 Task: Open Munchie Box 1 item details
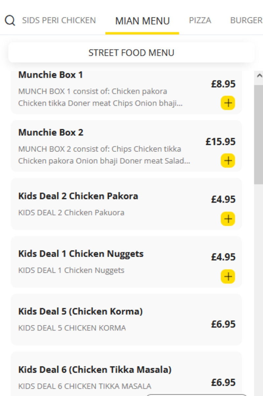127,91
